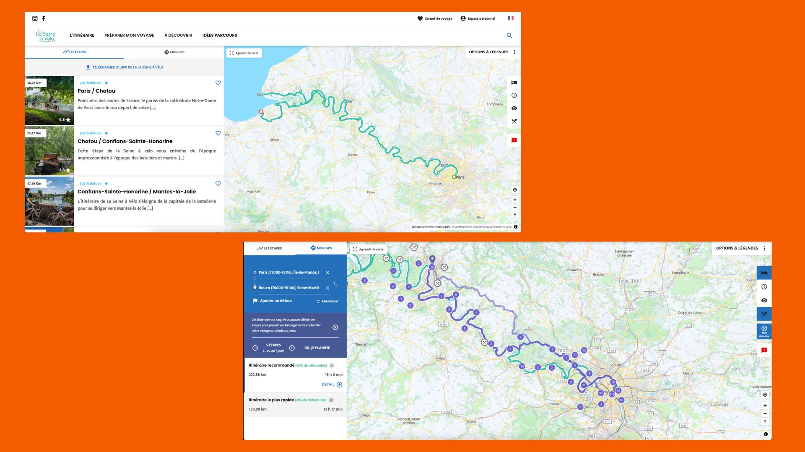Open OPTIONS & LÉGENDES menu in bottom map
Screen dimensions: 805x452
click(x=741, y=248)
